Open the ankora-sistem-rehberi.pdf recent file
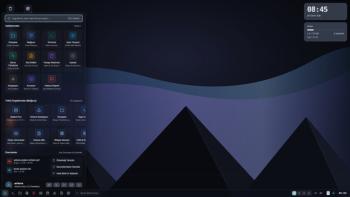Screen dimensions: 350x197 point(27,161)
